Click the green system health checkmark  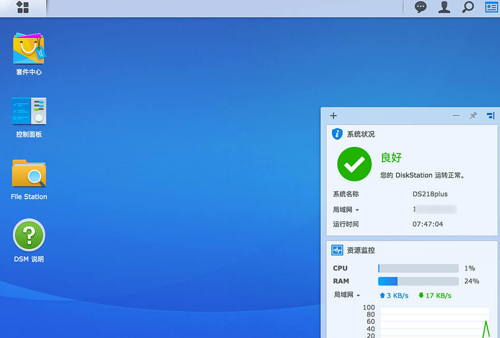[354, 164]
